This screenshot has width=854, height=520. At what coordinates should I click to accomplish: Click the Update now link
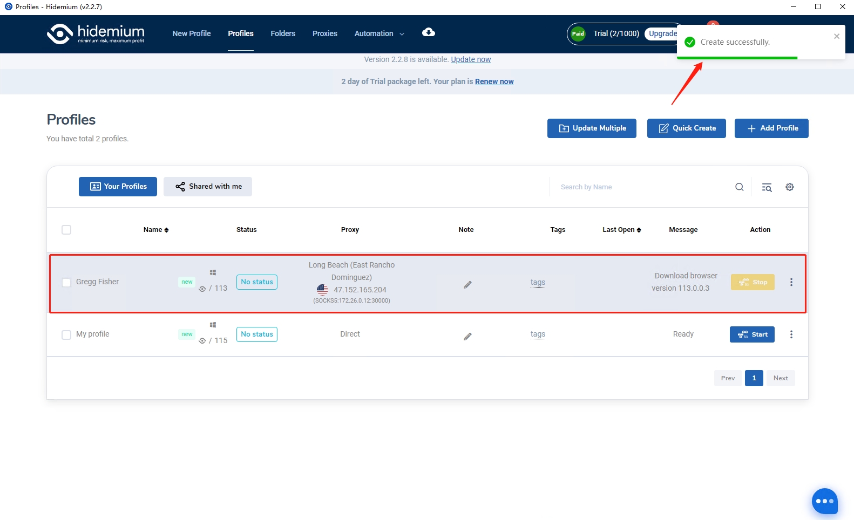tap(471, 59)
